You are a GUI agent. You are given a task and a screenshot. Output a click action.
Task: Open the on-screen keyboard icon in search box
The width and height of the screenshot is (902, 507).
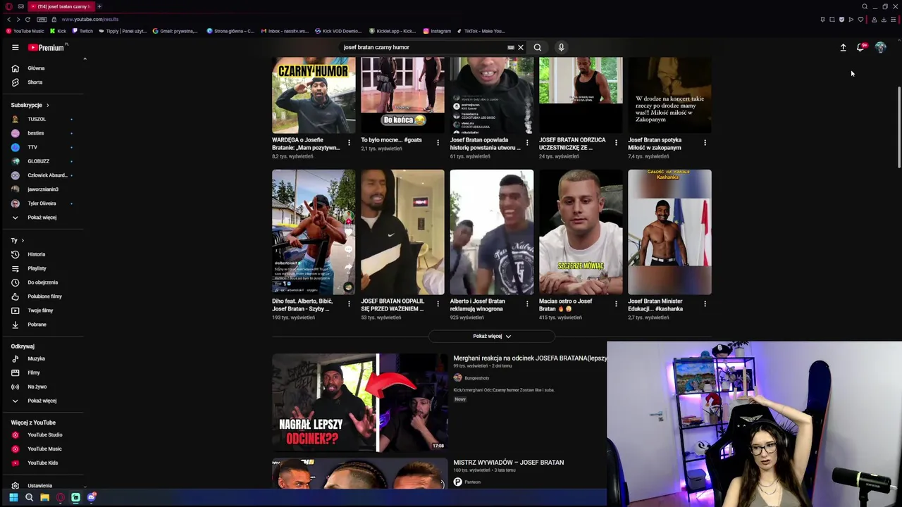[511, 47]
